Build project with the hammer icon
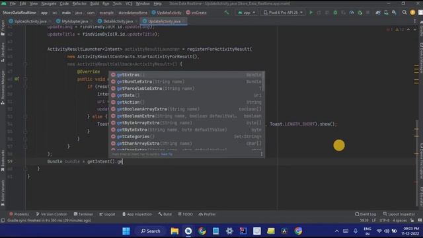Image resolution: width=423 pixels, height=238 pixels. tap(226, 13)
